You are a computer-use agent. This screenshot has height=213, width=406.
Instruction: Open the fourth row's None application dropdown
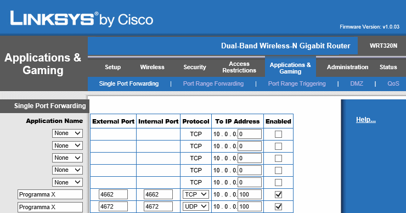[x=67, y=170]
